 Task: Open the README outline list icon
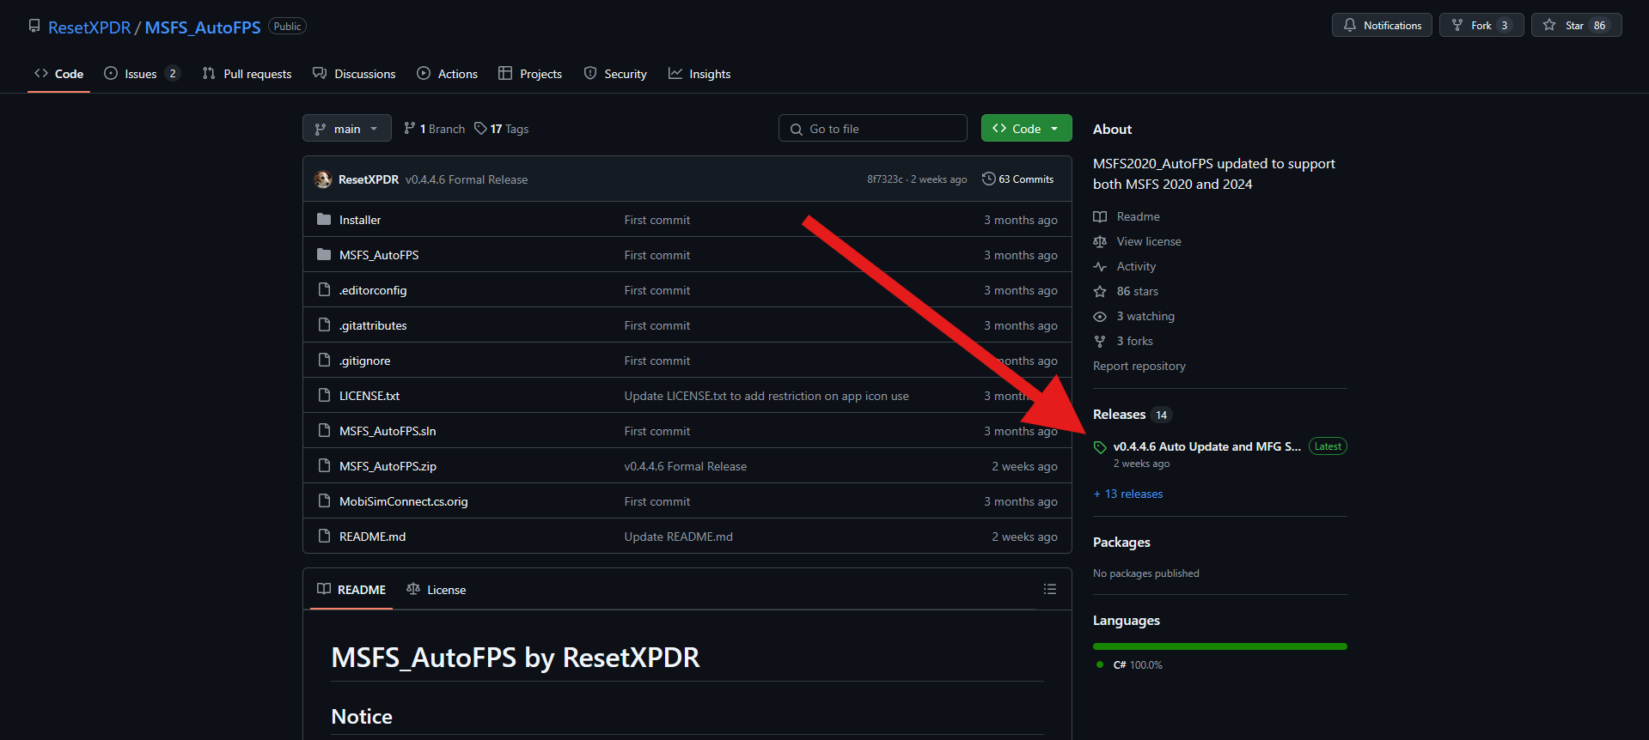(1049, 590)
